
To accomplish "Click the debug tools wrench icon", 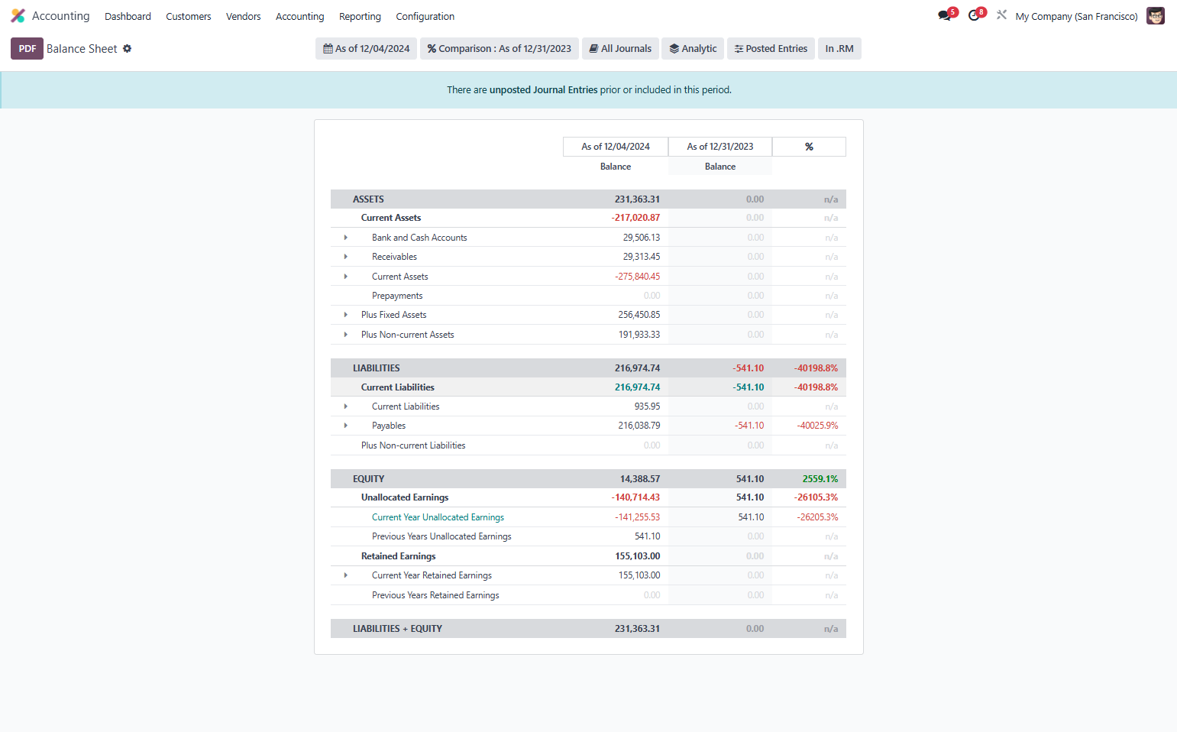I will [1001, 15].
